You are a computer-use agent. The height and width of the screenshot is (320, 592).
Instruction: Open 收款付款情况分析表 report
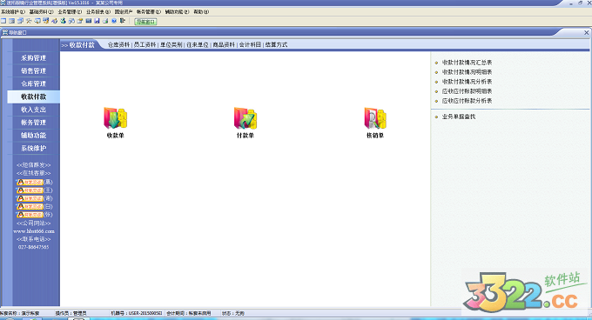467,82
